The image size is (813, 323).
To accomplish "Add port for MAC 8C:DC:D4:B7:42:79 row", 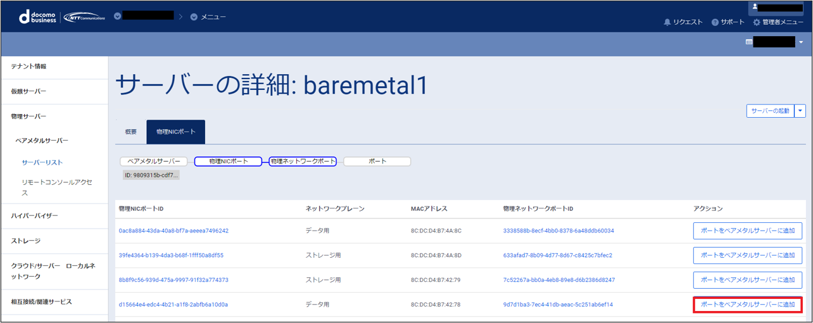I will tap(748, 280).
